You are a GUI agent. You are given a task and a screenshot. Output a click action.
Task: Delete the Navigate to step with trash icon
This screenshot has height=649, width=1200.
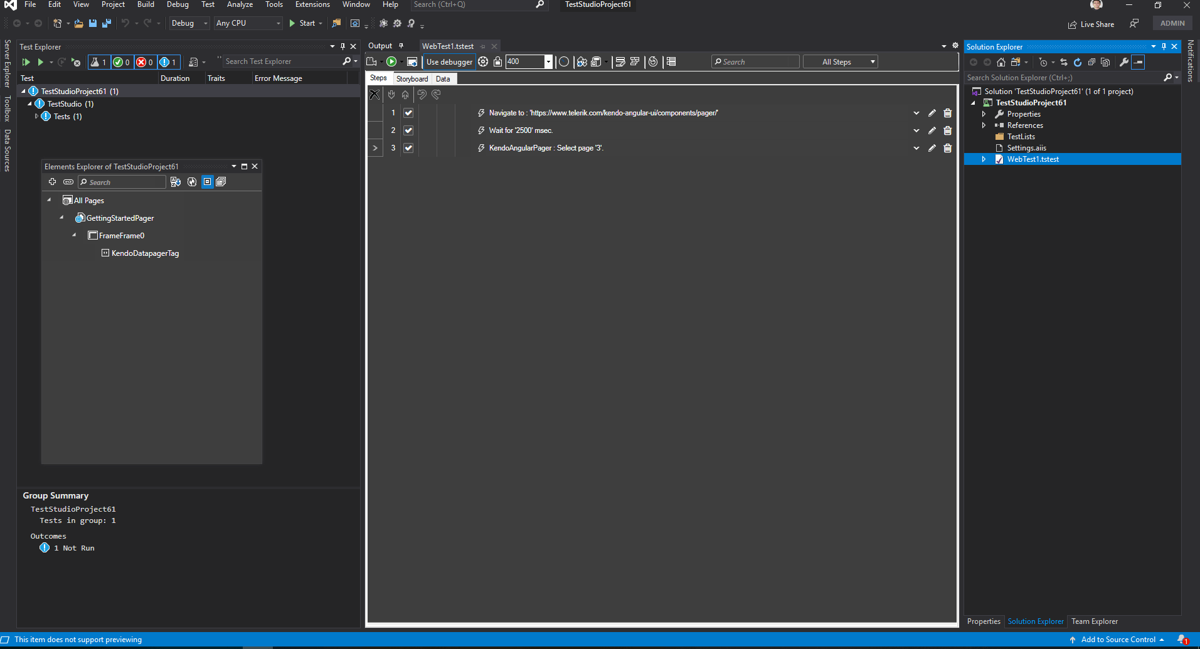click(948, 113)
